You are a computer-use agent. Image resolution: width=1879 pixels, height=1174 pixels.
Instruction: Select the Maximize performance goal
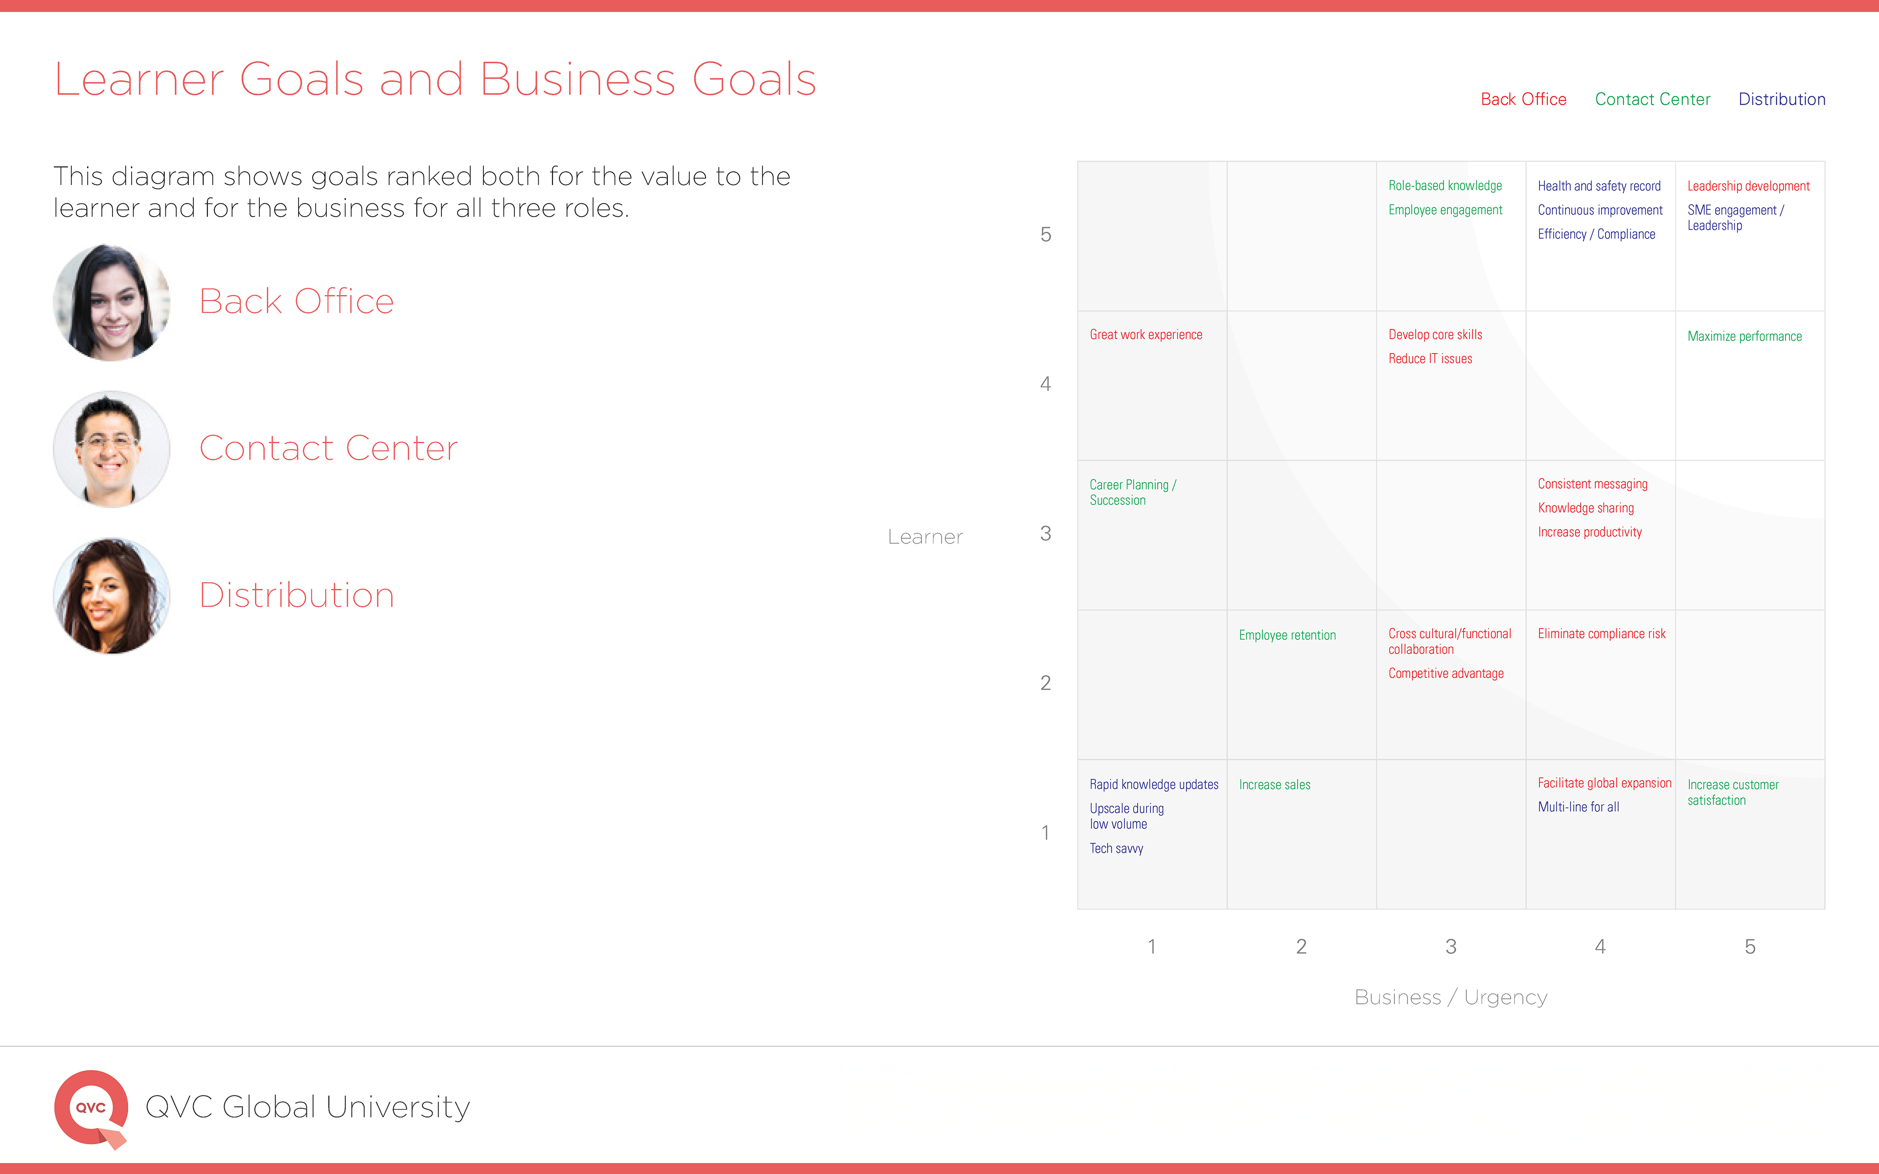1744,336
